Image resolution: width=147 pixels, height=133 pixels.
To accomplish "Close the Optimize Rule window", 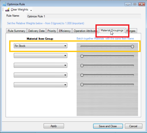I will coord(142,4).
